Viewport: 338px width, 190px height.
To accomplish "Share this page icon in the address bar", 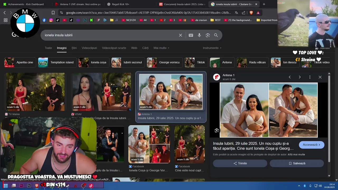I will pos(243,13).
